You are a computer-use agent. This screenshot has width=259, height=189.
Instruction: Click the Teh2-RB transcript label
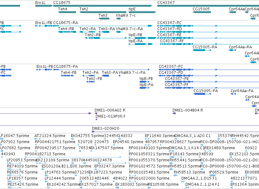click(x=93, y=35)
